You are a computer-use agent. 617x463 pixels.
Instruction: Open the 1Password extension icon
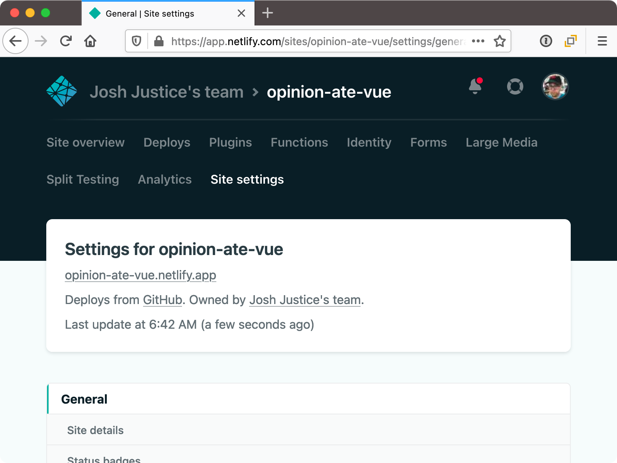tap(546, 41)
